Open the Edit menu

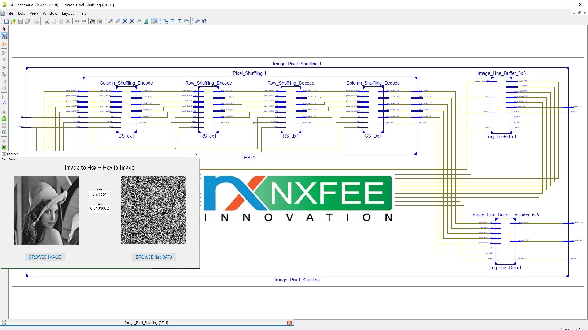(21, 13)
